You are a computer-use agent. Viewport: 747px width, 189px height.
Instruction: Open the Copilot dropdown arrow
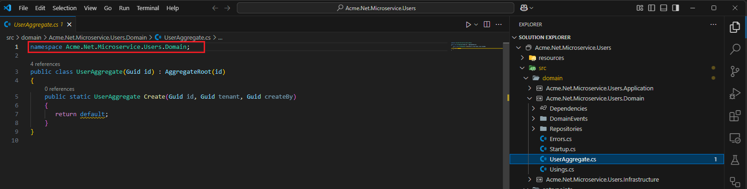click(x=531, y=8)
